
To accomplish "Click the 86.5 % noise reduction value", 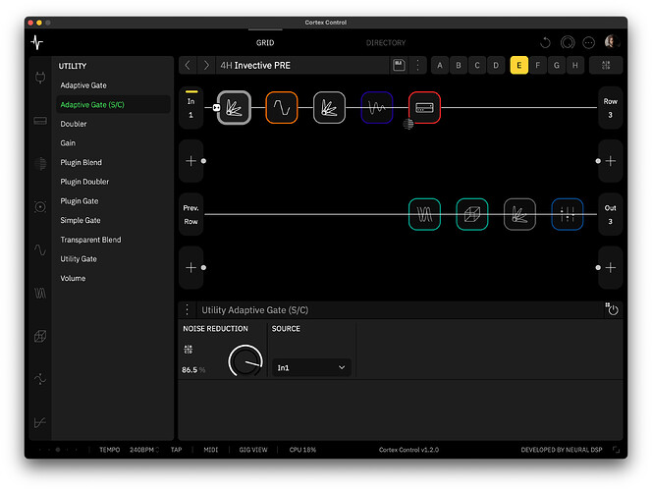I will (x=193, y=369).
